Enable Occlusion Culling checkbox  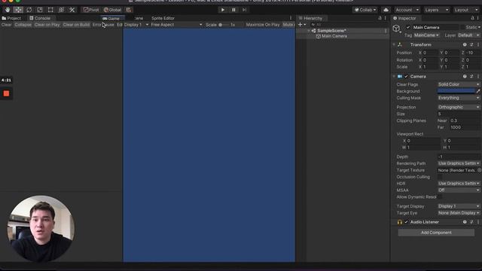point(440,177)
